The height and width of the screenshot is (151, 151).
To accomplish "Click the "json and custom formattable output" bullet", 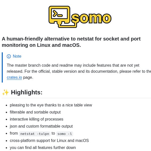I will coord(41,126).
